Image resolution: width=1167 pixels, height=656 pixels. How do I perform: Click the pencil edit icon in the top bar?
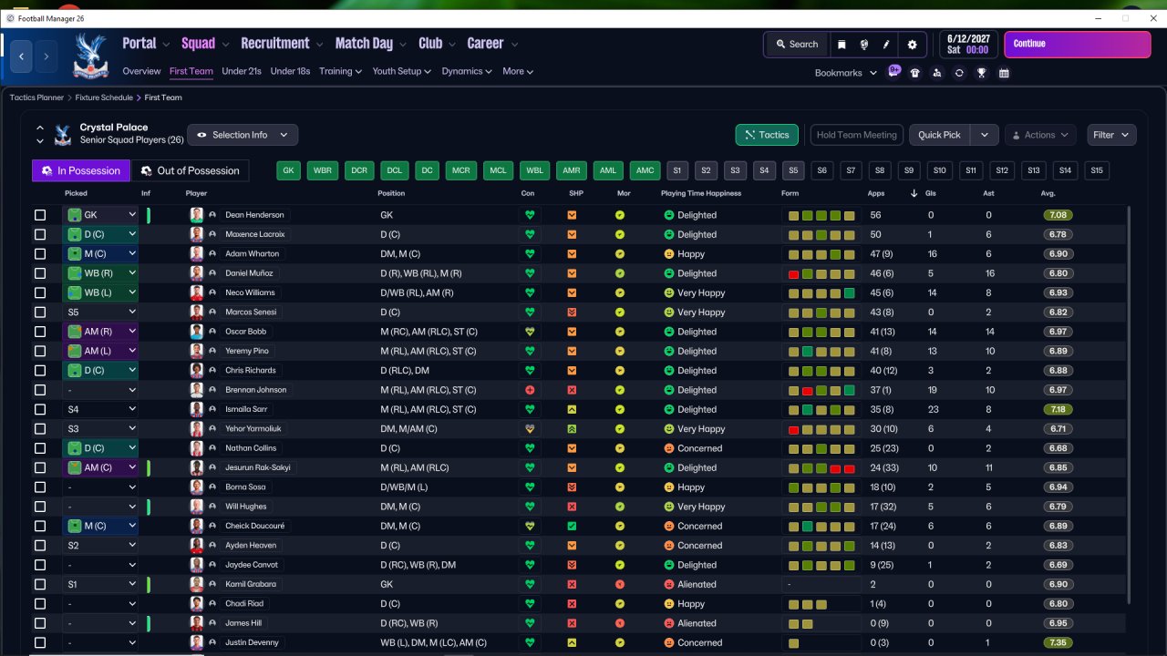(886, 44)
